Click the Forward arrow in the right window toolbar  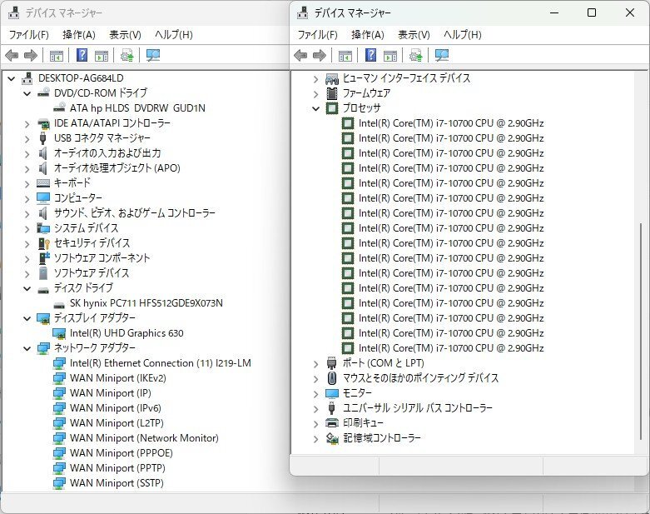coord(319,56)
